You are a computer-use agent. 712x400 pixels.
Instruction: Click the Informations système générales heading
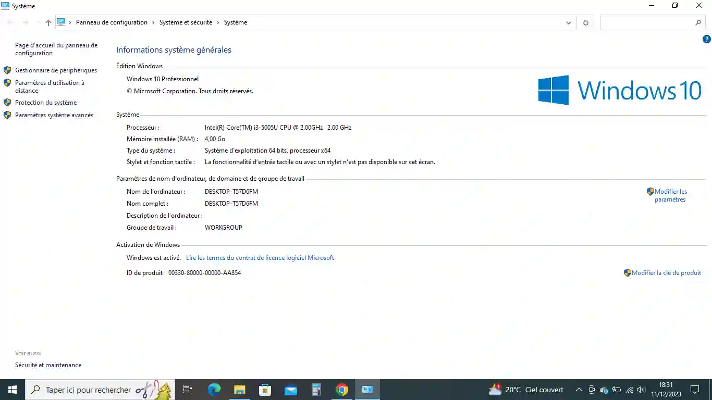tap(174, 50)
